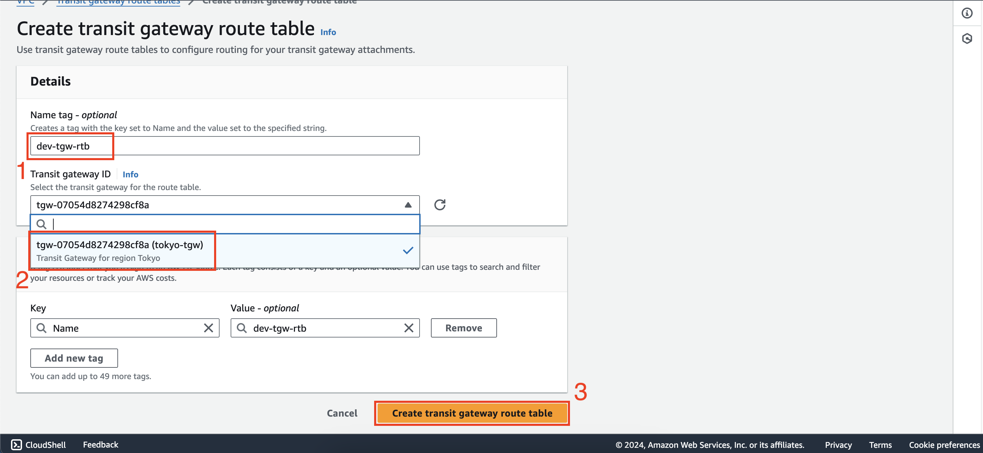The width and height of the screenshot is (983, 453).
Task: Click the checkmark icon on selected gateway
Action: [407, 250]
